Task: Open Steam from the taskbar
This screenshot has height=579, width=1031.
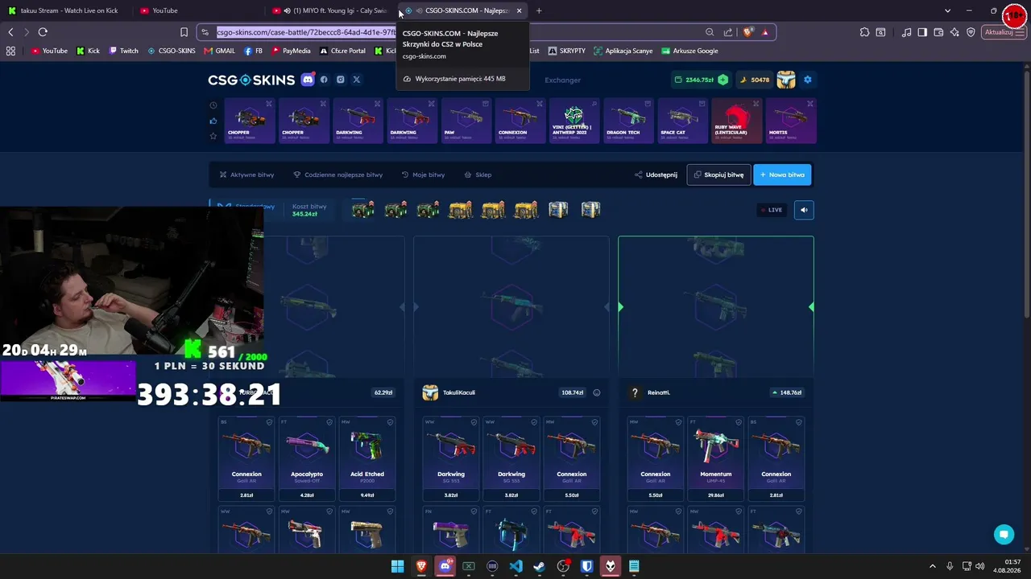Action: (540, 566)
